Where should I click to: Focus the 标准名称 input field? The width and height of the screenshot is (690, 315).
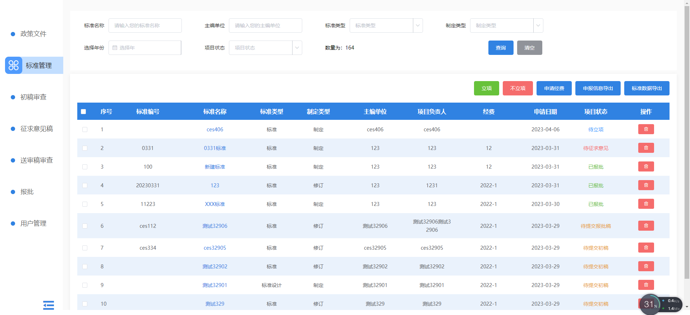[145, 25]
